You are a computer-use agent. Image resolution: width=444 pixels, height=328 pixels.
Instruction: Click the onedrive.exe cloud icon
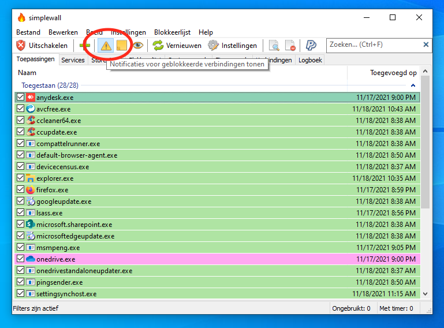(x=31, y=259)
